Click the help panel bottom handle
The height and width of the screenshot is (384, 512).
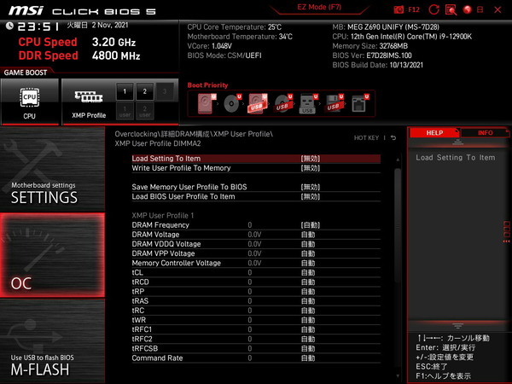coord(457,326)
